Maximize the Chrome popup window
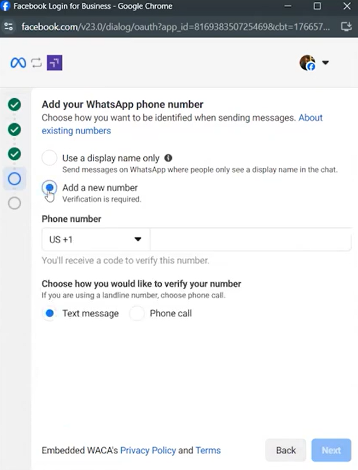Image resolution: width=358 pixels, height=470 pixels. click(x=318, y=6)
